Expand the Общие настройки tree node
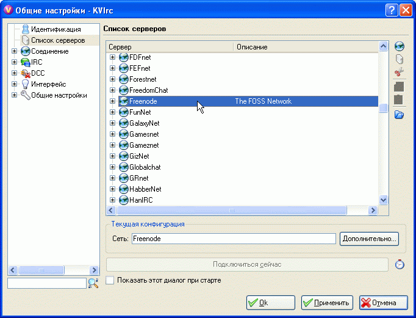The width and height of the screenshot is (416, 318). (14, 95)
